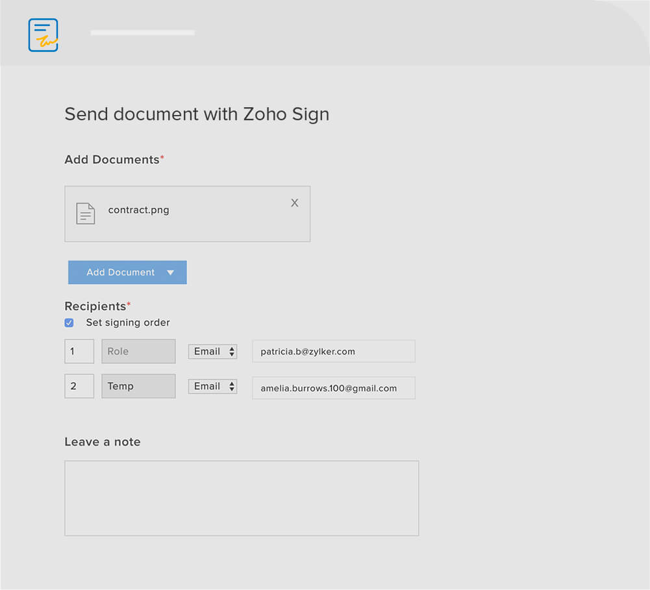Click the patricia.b@zylker.com email field
Image resolution: width=650 pixels, height=590 pixels.
click(x=334, y=352)
